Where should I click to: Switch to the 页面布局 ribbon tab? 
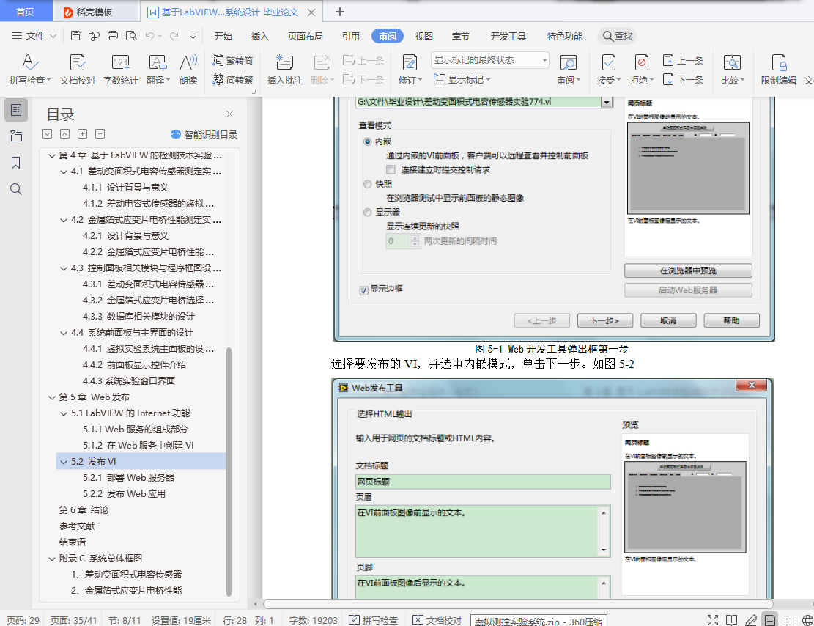306,36
